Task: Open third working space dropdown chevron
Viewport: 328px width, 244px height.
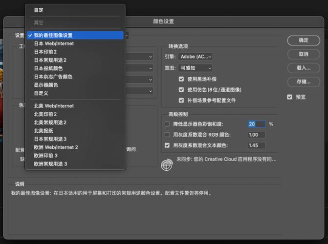Action: point(151,80)
